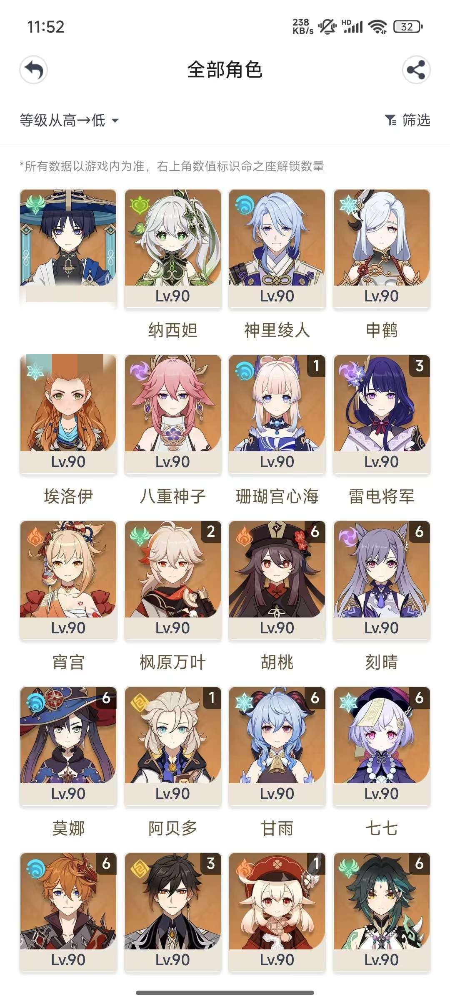The width and height of the screenshot is (450, 1002).
Task: Open the 筛选 filter option
Action: (407, 120)
